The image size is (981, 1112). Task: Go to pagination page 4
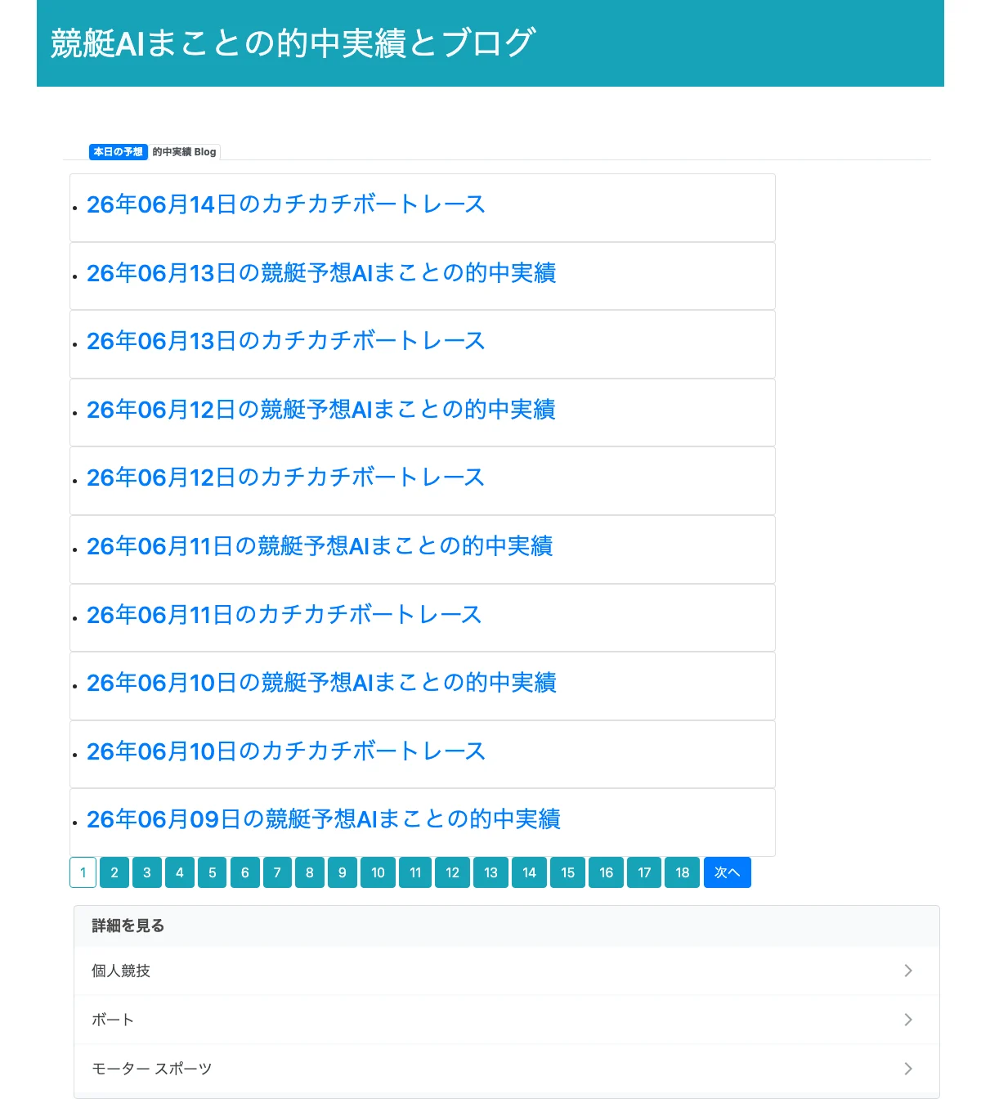(x=180, y=872)
